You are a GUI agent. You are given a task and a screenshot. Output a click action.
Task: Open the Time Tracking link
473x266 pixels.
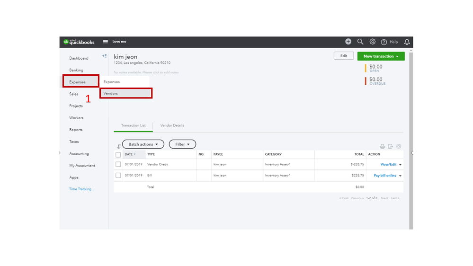[80, 189]
